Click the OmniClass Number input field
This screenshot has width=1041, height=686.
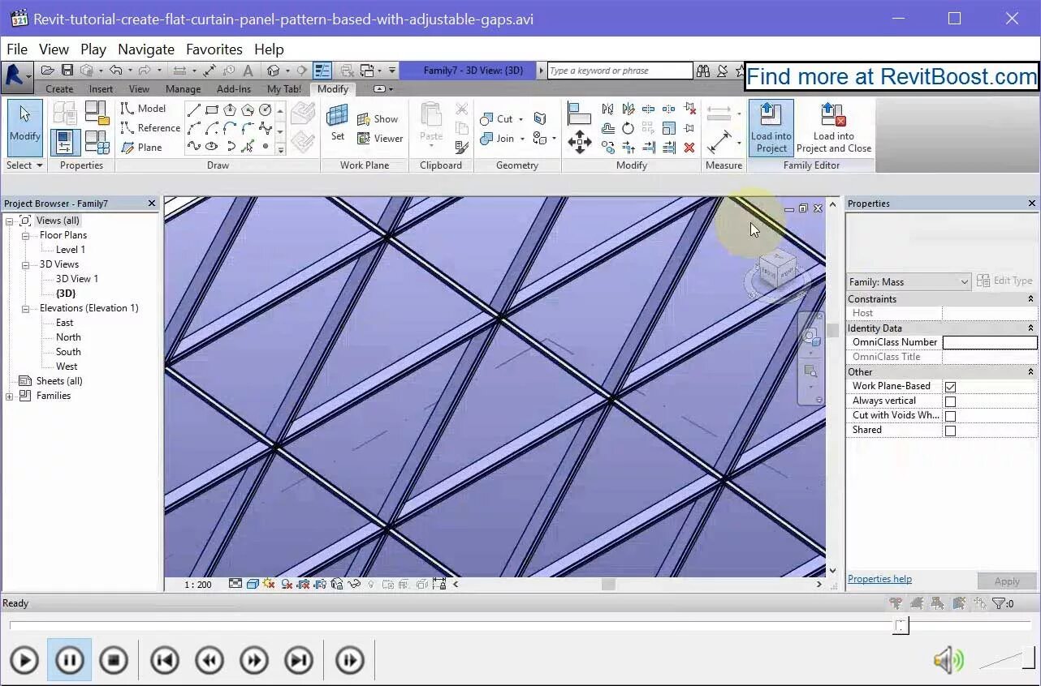pos(989,342)
